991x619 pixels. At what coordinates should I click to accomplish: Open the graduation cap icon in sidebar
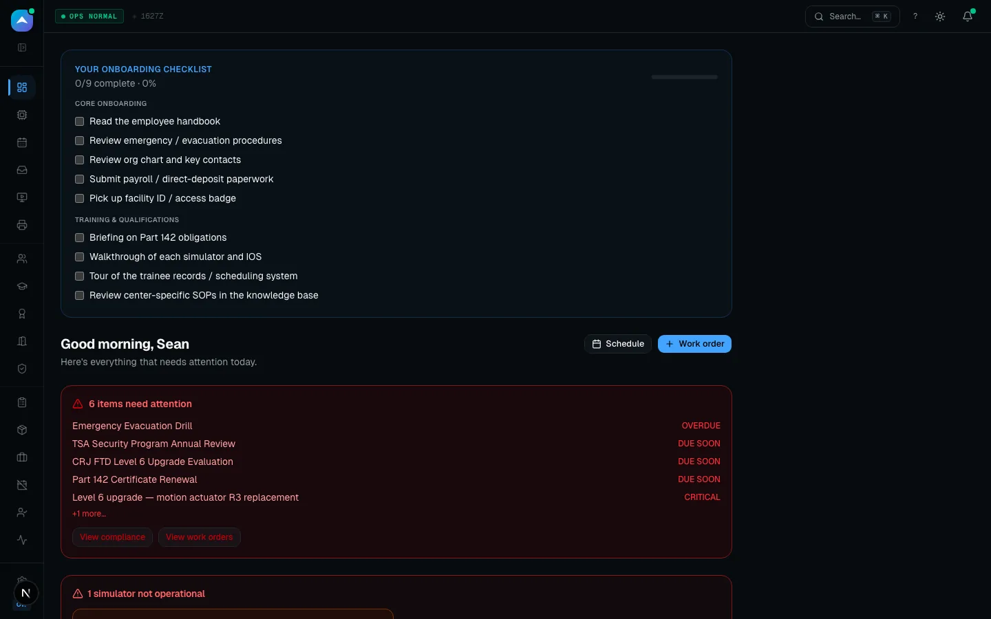(22, 286)
